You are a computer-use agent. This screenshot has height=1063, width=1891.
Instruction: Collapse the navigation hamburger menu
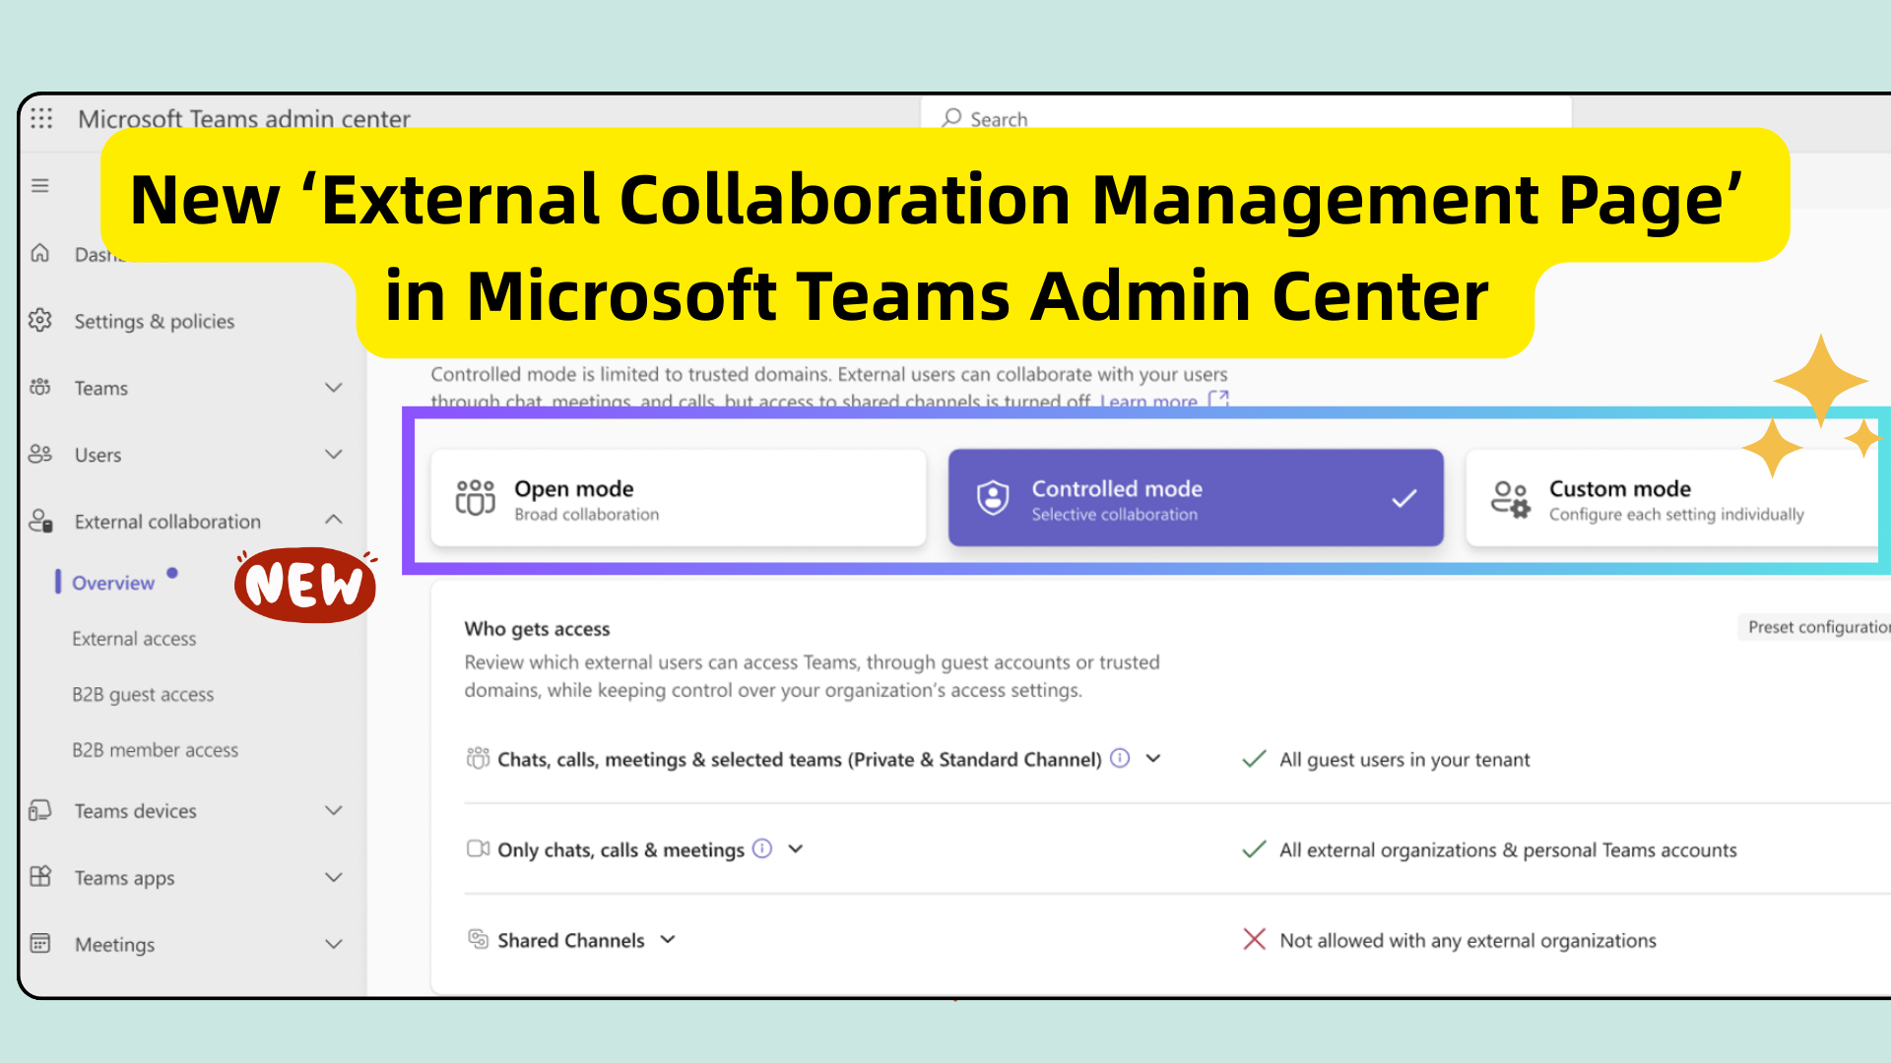pos(40,185)
